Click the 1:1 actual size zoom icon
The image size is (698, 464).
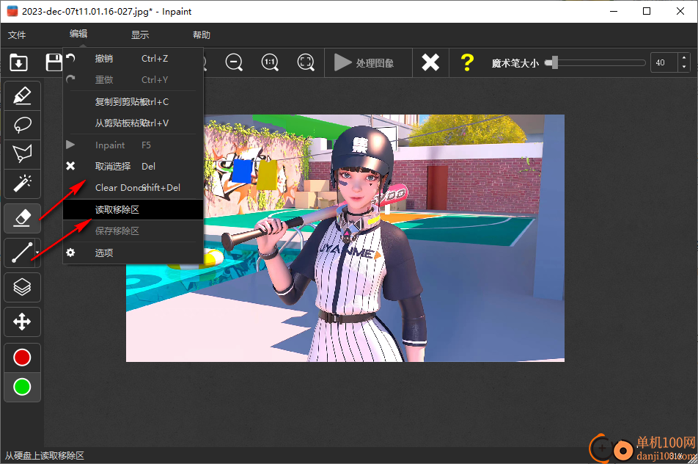click(x=270, y=62)
